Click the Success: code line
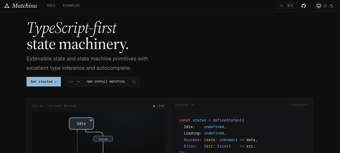The width and height of the screenshot is (340, 153). click(221, 140)
